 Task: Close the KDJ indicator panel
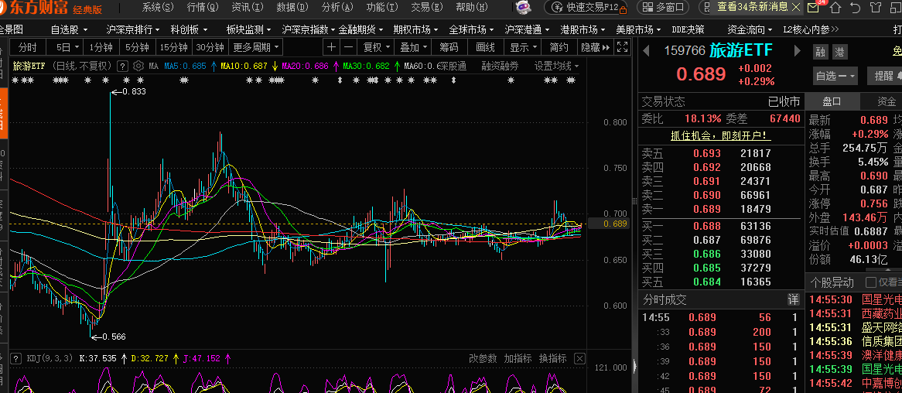point(579,358)
